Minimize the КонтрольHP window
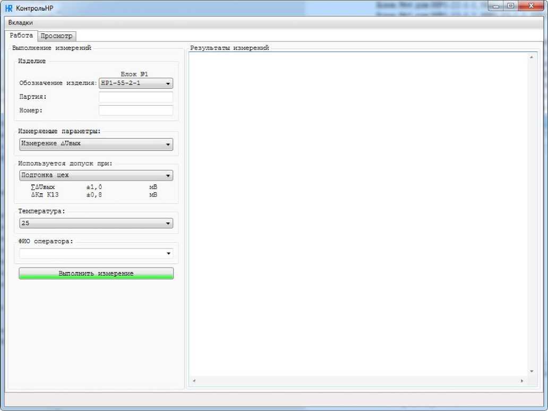 (497, 6)
